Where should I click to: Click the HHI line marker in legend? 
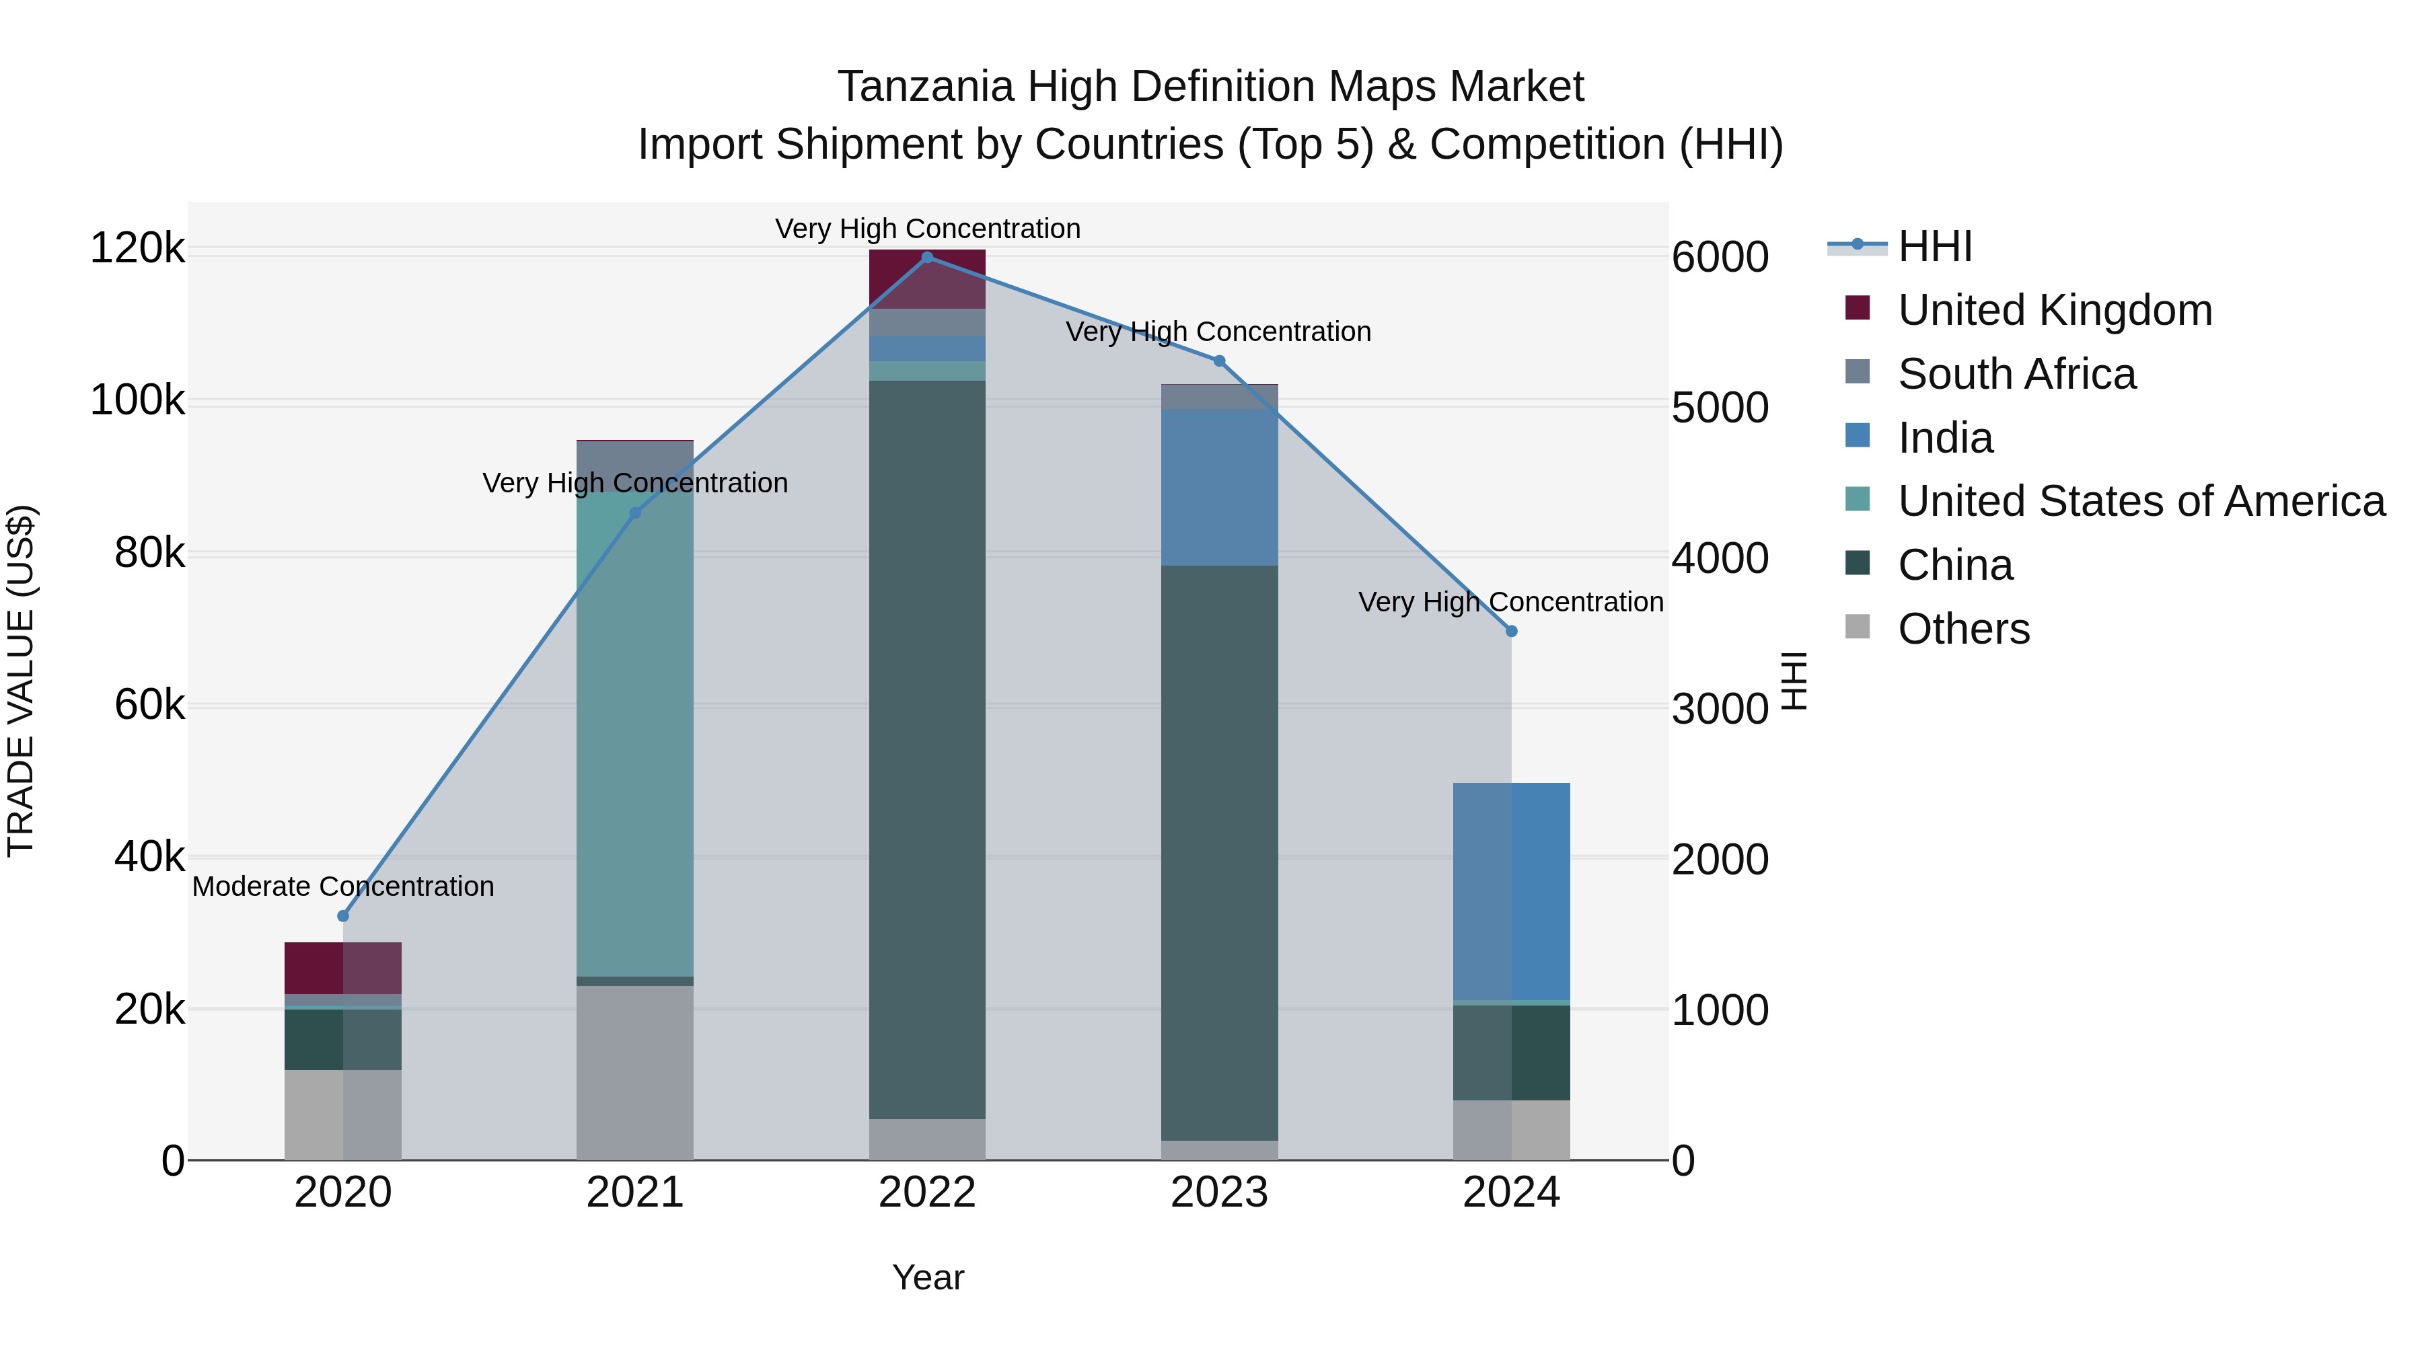(x=1857, y=245)
